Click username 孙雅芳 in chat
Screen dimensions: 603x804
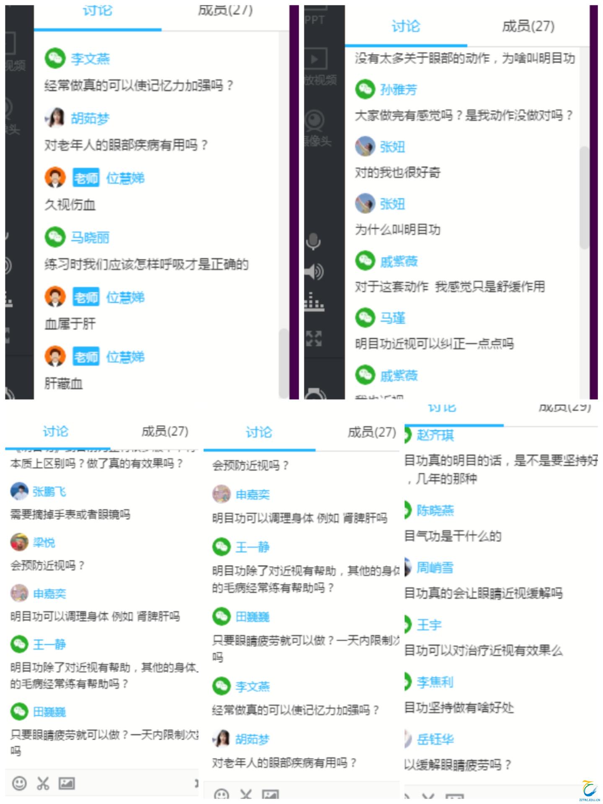pos(398,90)
